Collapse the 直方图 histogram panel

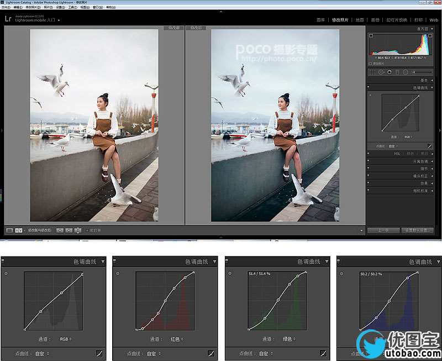tap(432, 29)
